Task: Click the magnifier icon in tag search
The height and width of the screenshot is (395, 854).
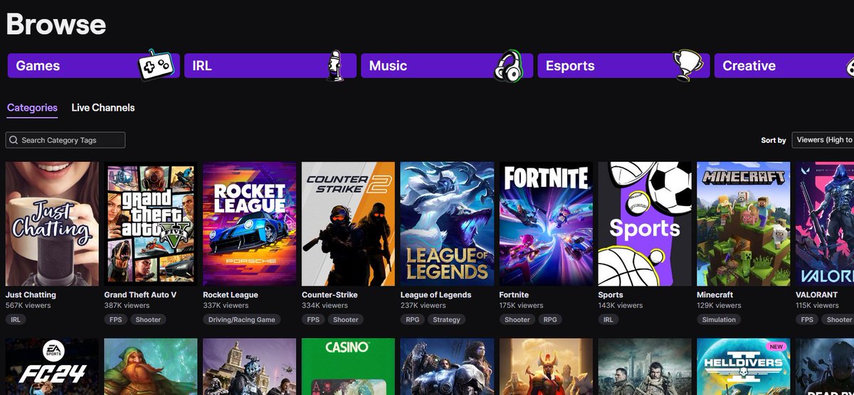Action: click(x=14, y=140)
